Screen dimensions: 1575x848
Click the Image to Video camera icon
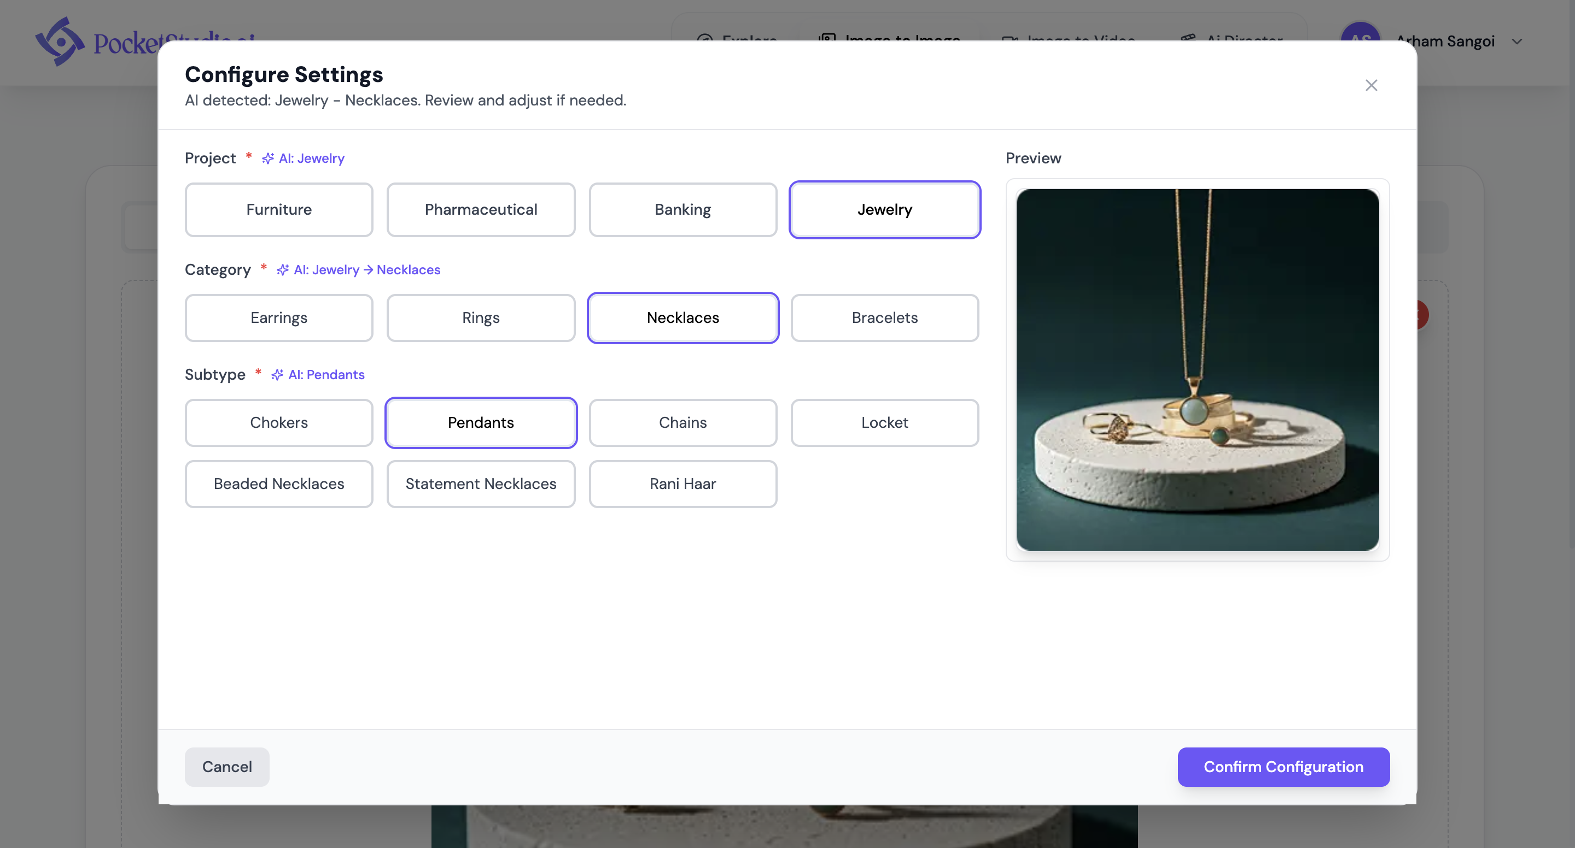tap(1010, 40)
